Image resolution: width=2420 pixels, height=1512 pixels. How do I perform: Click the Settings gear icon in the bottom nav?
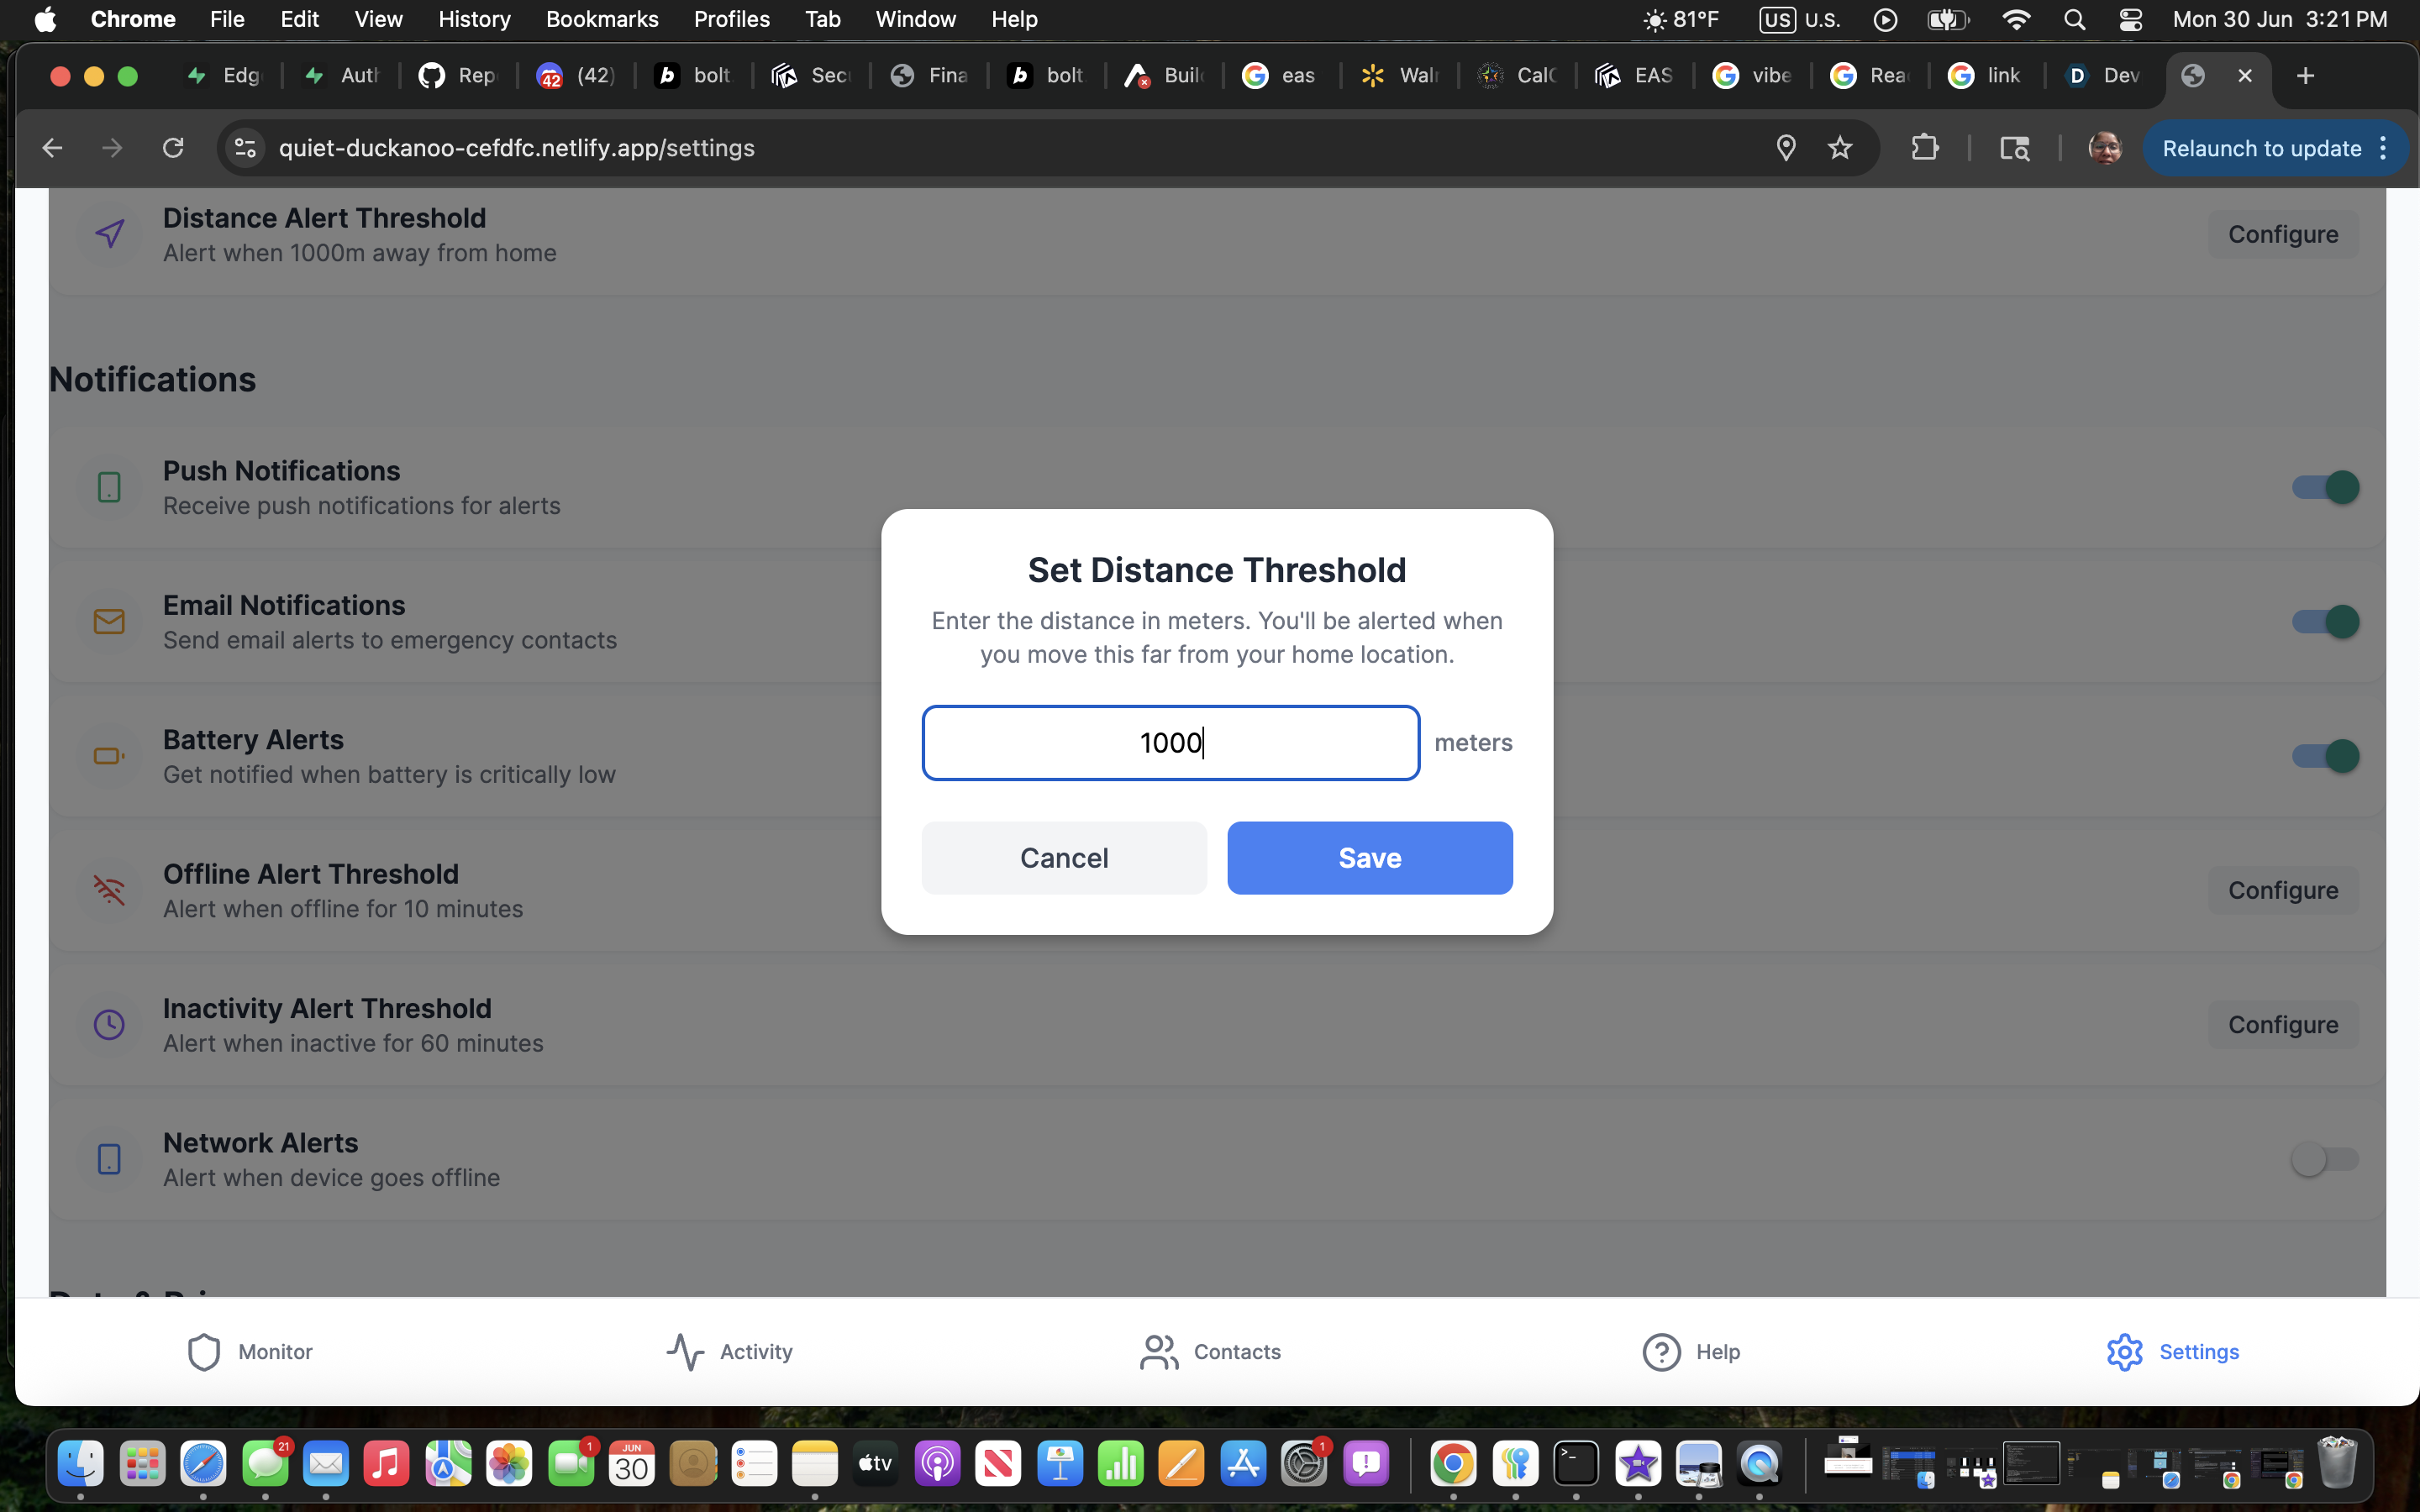2124,1352
